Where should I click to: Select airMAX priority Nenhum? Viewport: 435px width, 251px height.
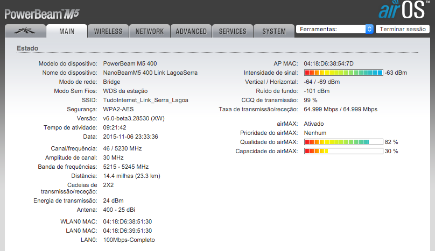pyautogui.click(x=315, y=133)
